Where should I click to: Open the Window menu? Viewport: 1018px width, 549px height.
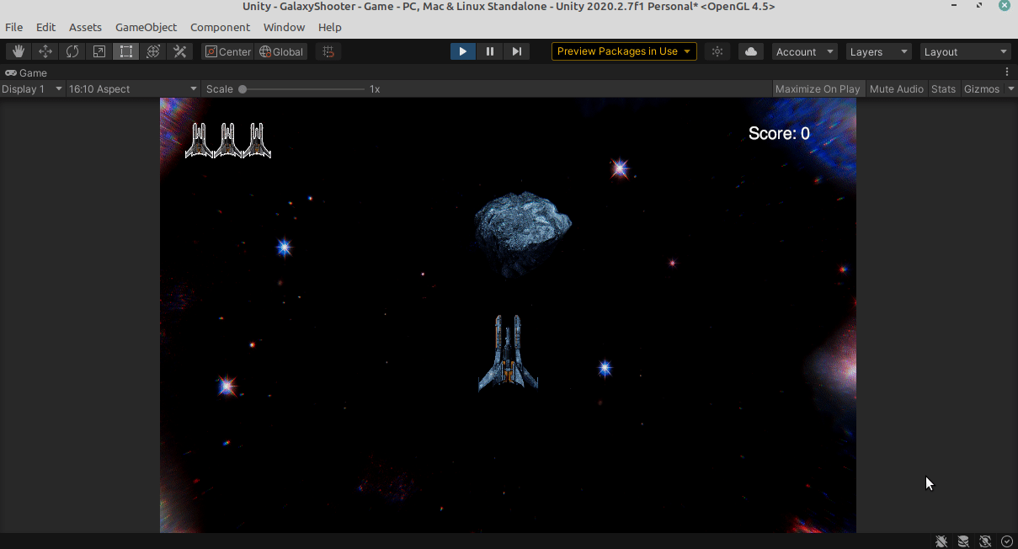[285, 27]
